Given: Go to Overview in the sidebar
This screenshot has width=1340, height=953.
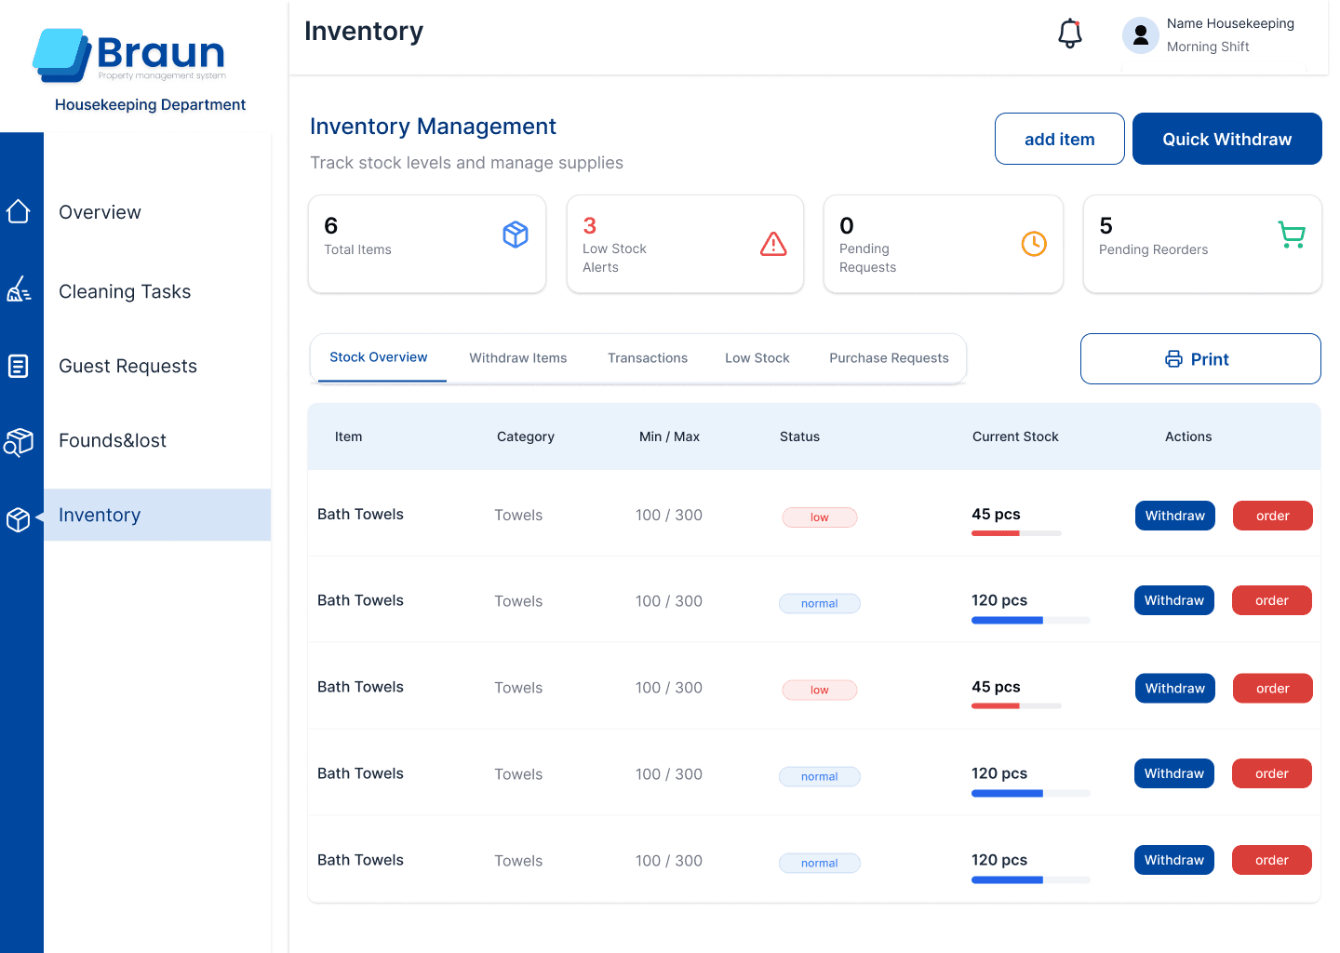Looking at the screenshot, I should pyautogui.click(x=100, y=212).
